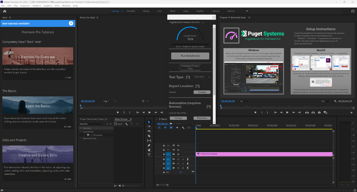Click the Run Benchmark button
Viewport: 357px width, 192px height.
(190, 56)
